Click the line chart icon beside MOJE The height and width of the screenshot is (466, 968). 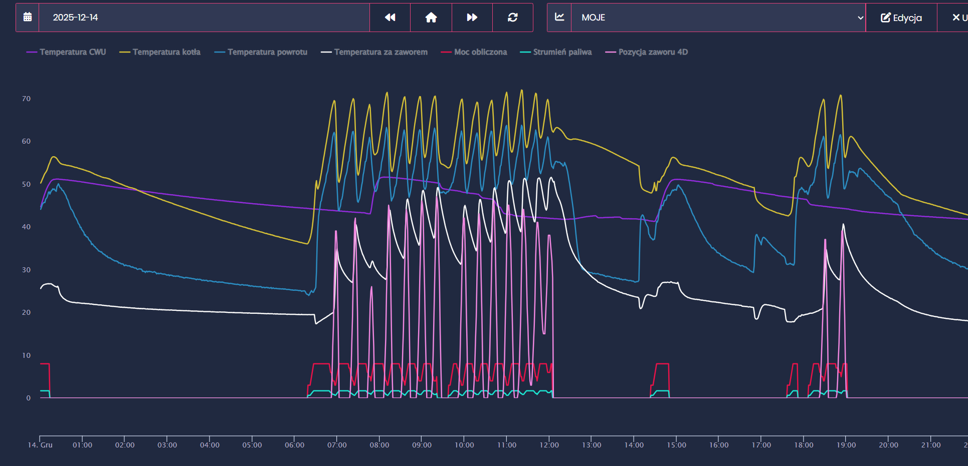[x=559, y=18]
